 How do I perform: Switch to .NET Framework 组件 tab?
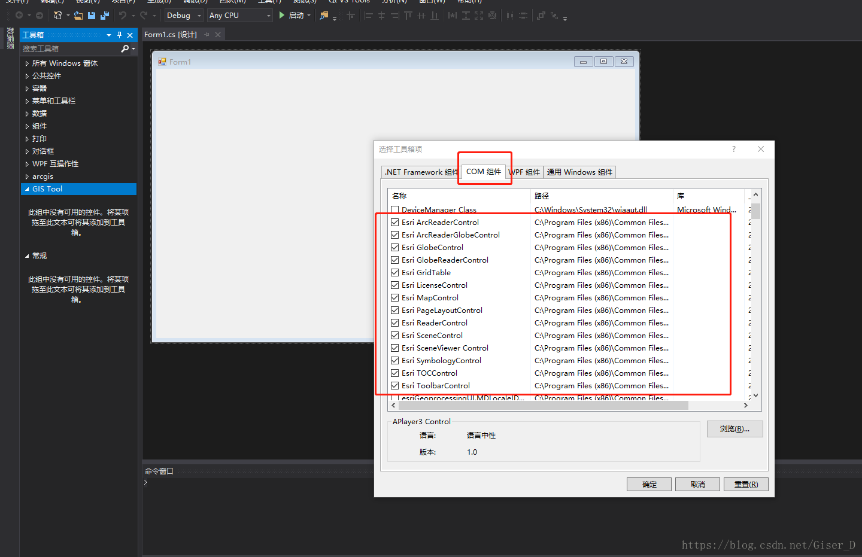421,172
